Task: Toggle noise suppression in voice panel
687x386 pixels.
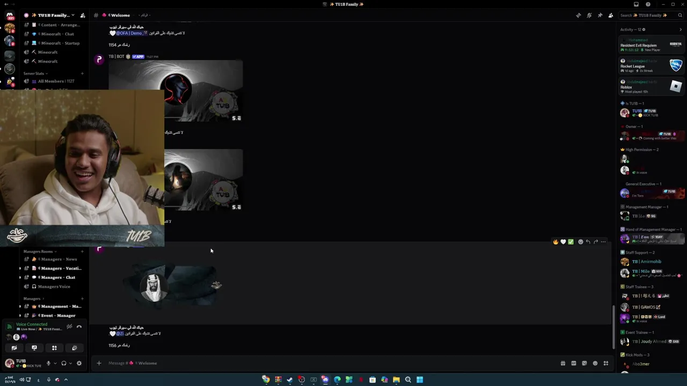Action: [x=69, y=326]
